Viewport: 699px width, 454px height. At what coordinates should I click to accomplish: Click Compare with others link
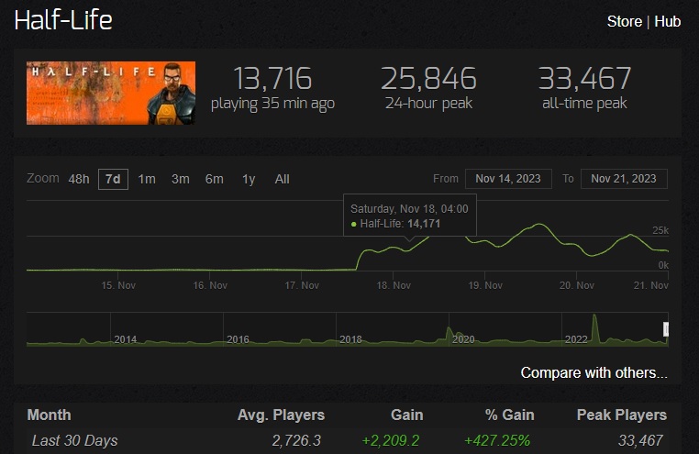(x=594, y=372)
